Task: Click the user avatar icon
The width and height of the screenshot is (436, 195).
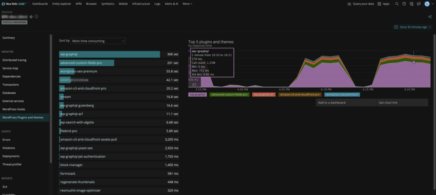Action: pos(427,4)
